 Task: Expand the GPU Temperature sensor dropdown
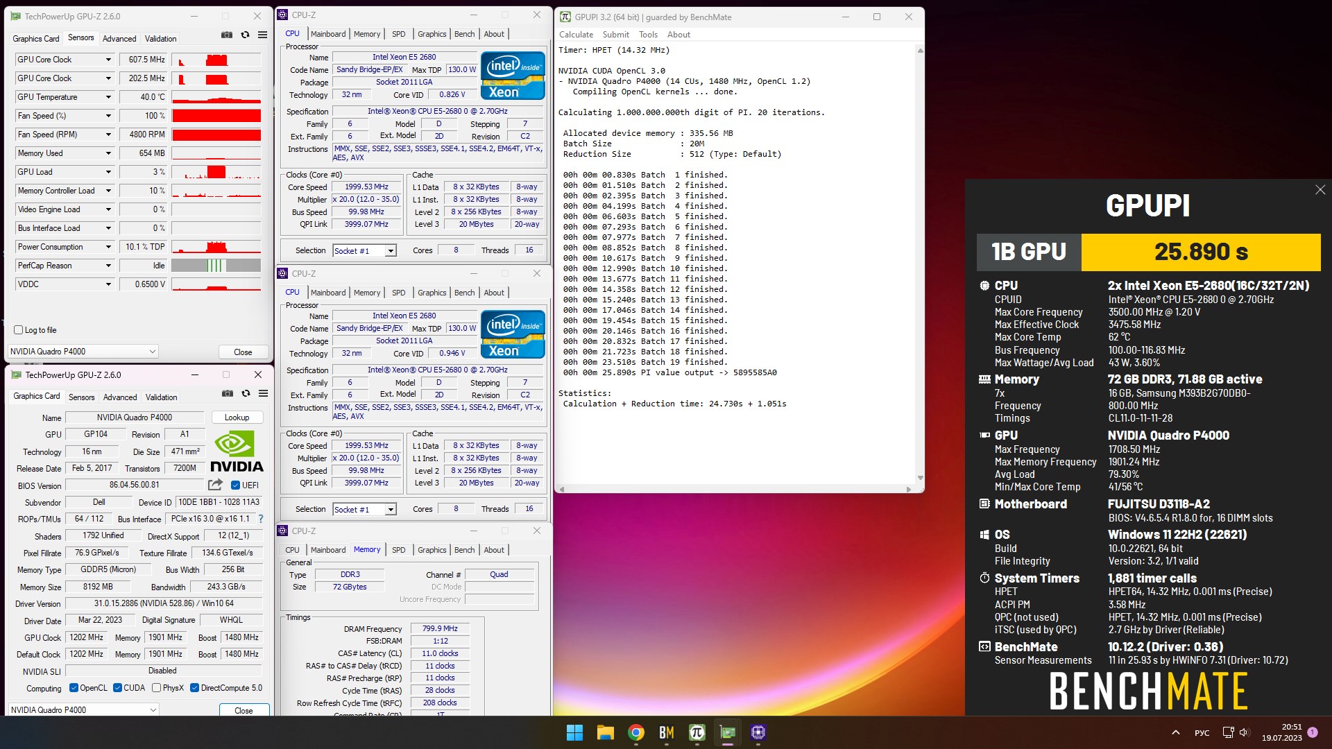point(108,97)
